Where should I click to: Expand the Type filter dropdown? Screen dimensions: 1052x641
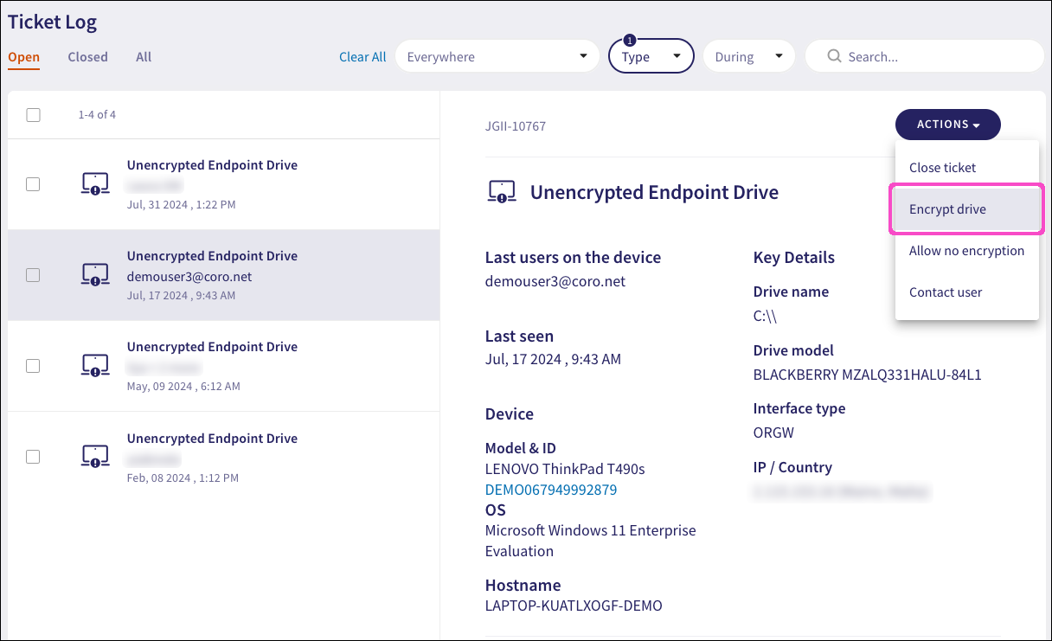(651, 57)
